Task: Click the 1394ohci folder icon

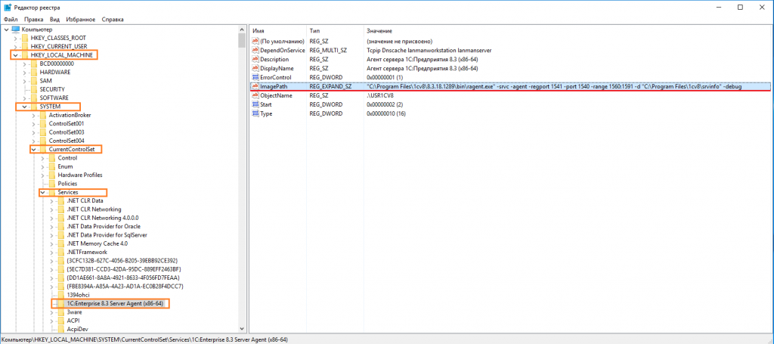Action: click(x=60, y=295)
